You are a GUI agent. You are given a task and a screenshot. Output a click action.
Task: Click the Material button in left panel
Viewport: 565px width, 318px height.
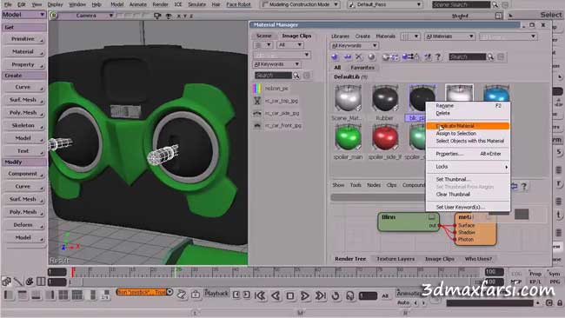[23, 52]
